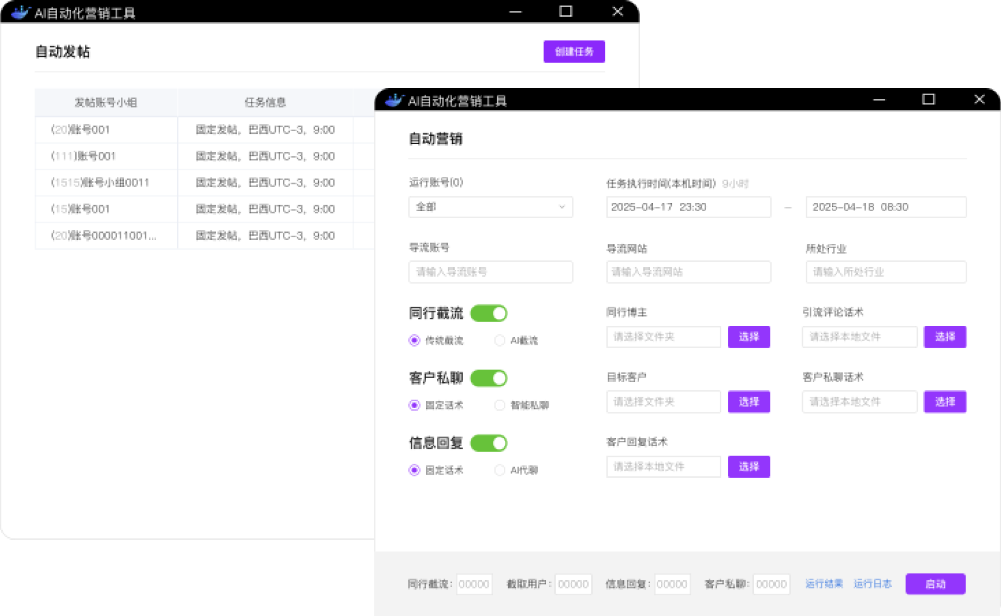Open the start time field 2025-04-17 23:30
Image resolution: width=1001 pixels, height=616 pixels.
[x=688, y=207]
